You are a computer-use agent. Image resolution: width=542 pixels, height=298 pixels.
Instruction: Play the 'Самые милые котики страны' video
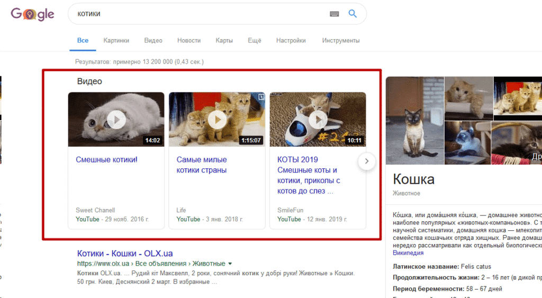[x=217, y=120]
